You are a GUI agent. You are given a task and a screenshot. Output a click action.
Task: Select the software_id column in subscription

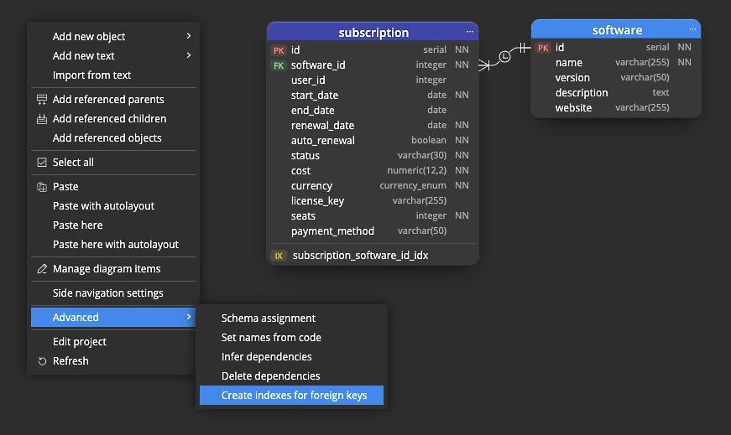[x=373, y=65]
